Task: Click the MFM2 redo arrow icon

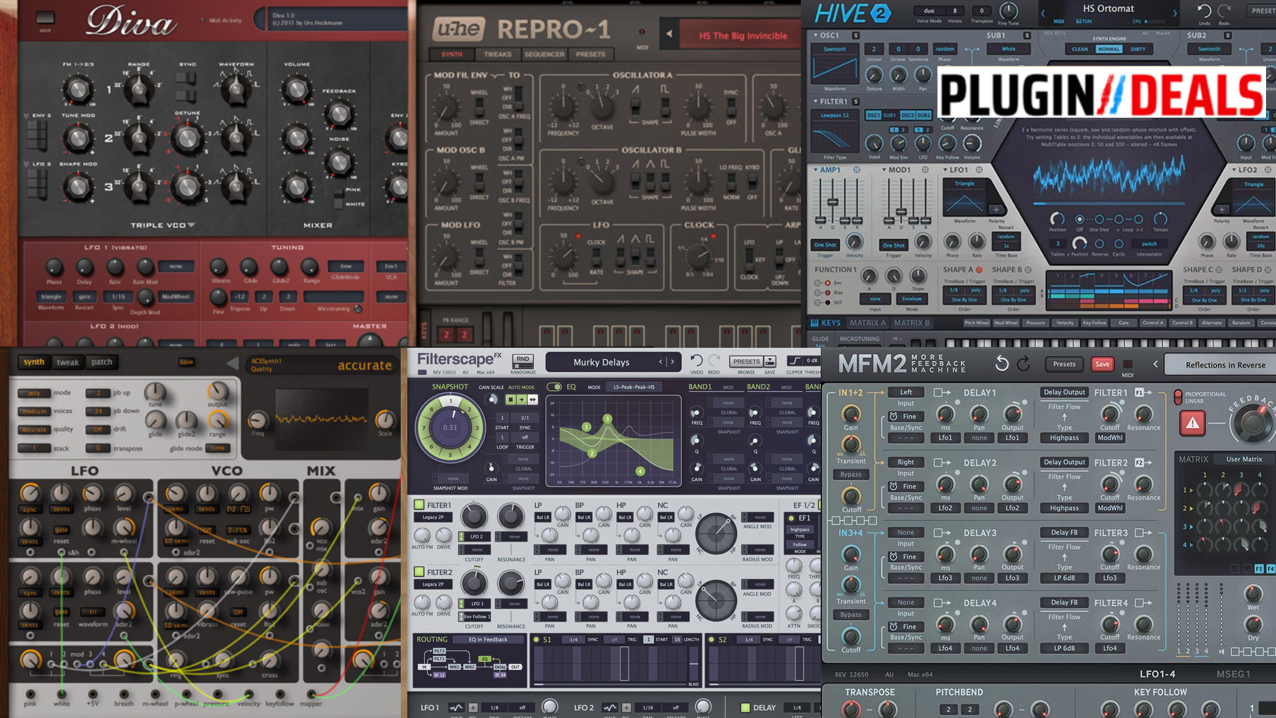Action: tap(1024, 364)
